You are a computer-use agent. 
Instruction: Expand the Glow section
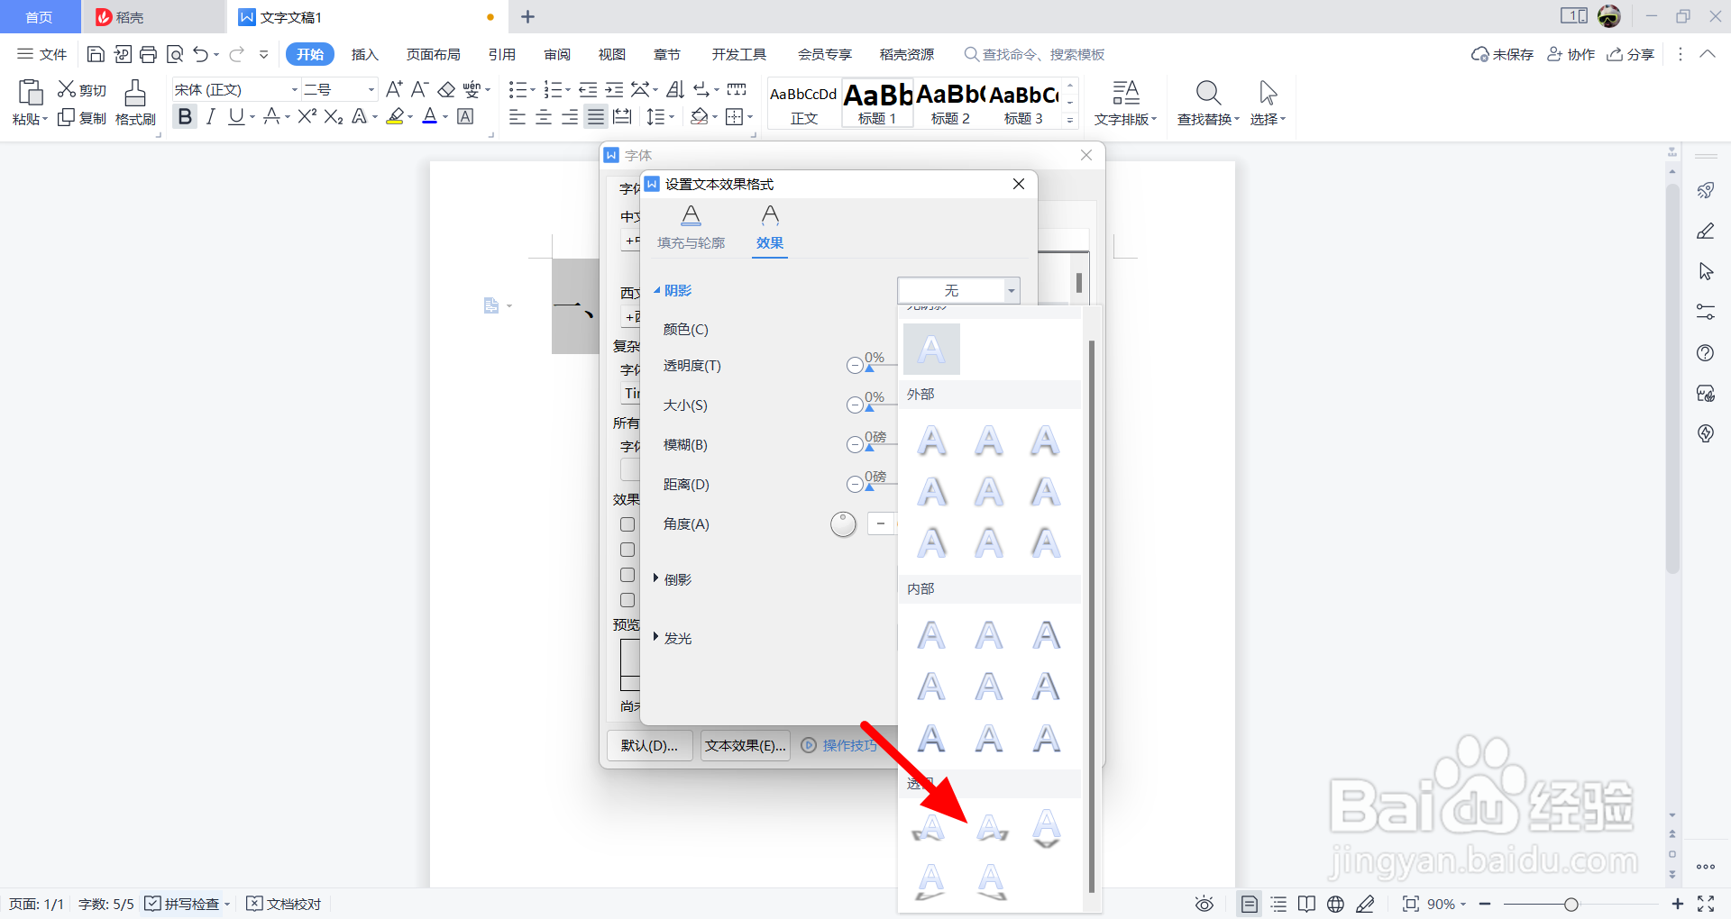coord(672,638)
